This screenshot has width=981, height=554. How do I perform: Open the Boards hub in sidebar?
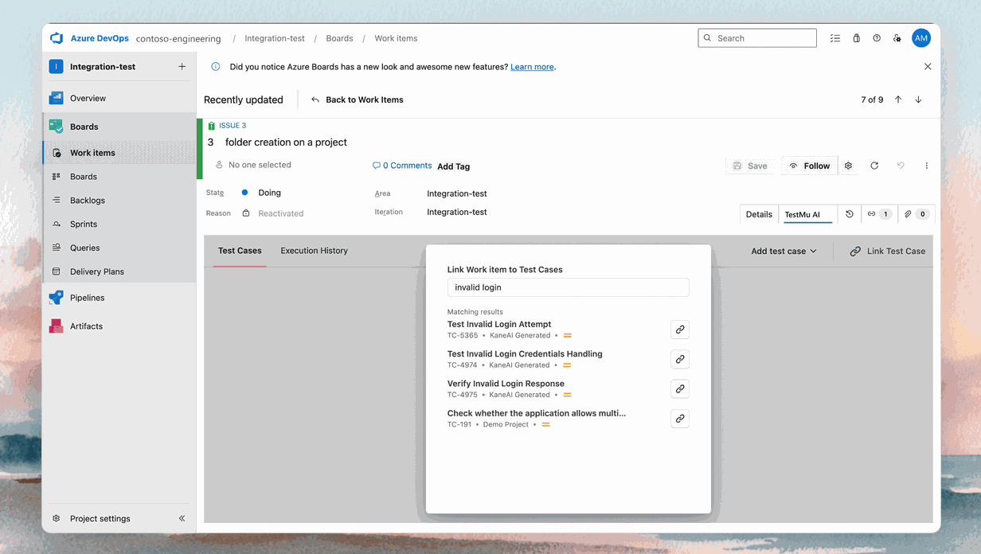click(x=119, y=127)
